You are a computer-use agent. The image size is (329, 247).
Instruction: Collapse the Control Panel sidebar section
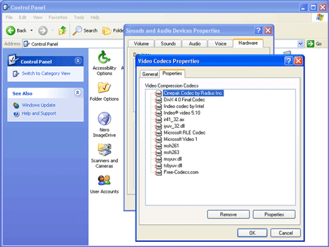coord(78,61)
